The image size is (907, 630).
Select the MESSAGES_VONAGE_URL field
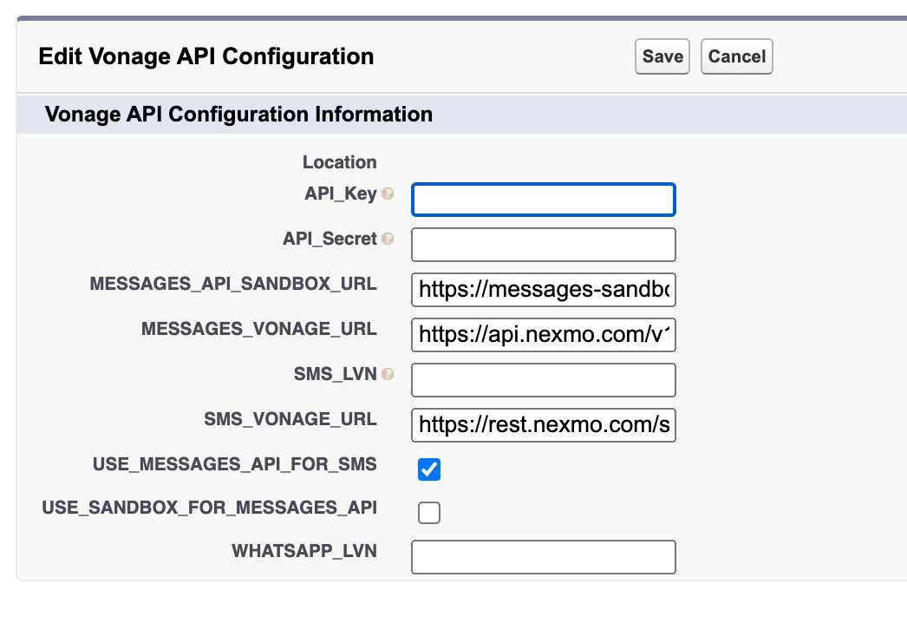click(x=543, y=335)
